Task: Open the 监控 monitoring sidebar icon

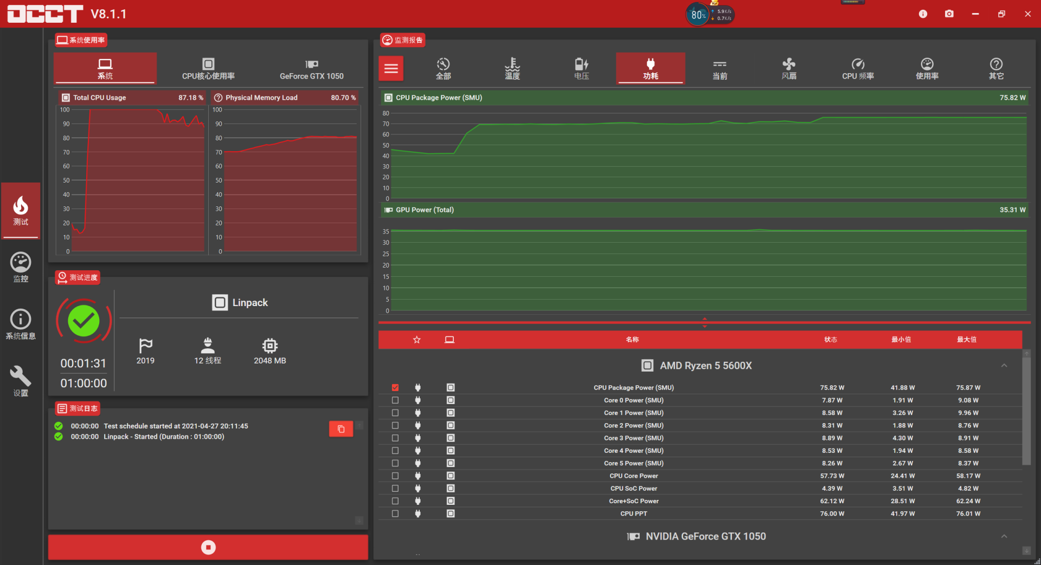Action: [x=21, y=267]
